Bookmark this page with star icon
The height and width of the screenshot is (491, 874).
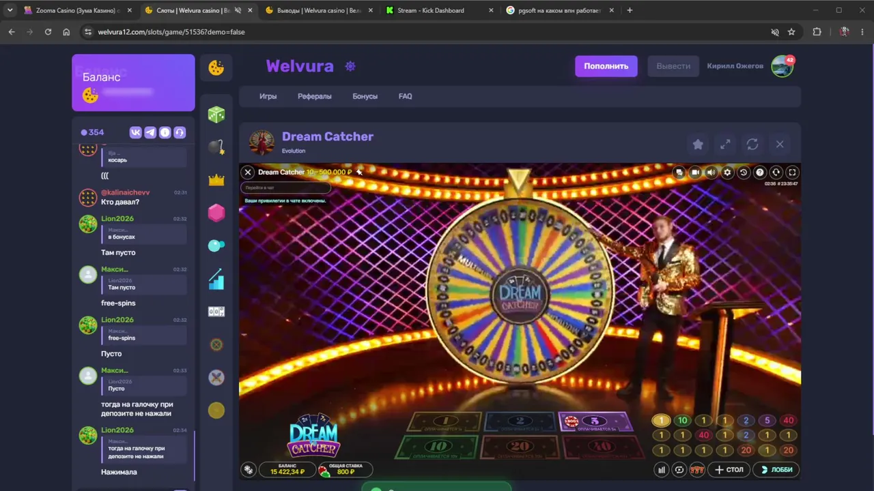pyautogui.click(x=791, y=32)
